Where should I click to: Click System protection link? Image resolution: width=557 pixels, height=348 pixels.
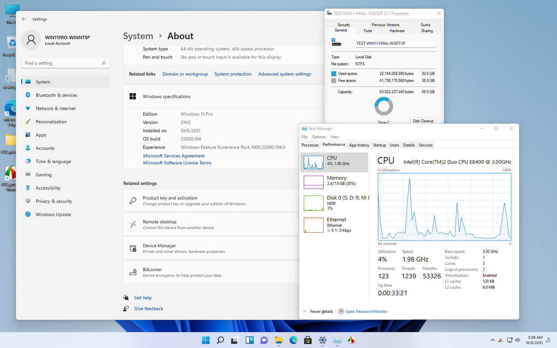point(233,74)
